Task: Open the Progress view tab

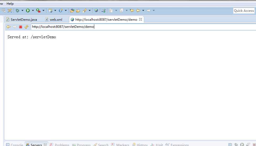Action: coord(81,144)
